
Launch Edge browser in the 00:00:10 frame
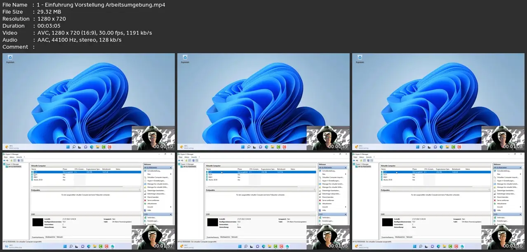pos(92,147)
